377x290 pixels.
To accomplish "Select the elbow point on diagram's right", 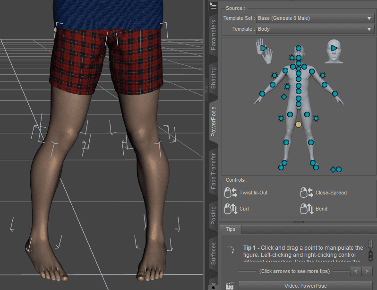I will pos(325,85).
